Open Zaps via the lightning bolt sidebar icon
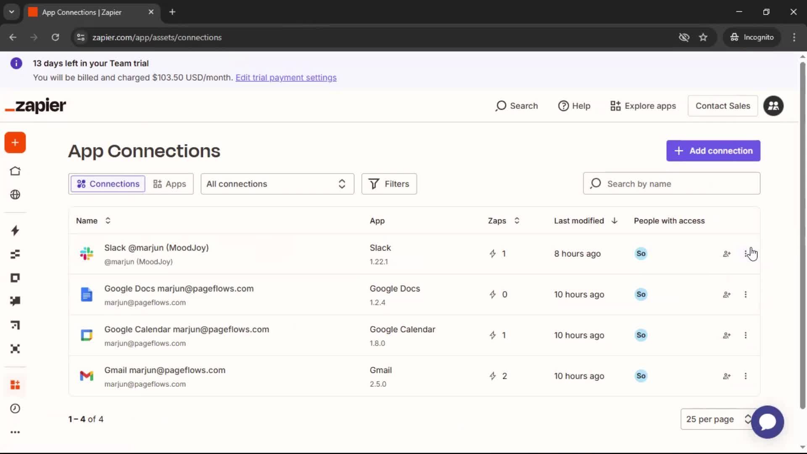This screenshot has height=454, width=807. tap(15, 230)
